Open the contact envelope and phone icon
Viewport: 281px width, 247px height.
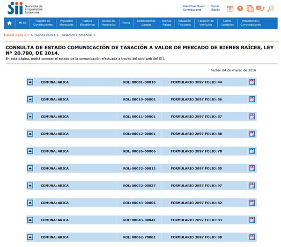tap(260, 8)
